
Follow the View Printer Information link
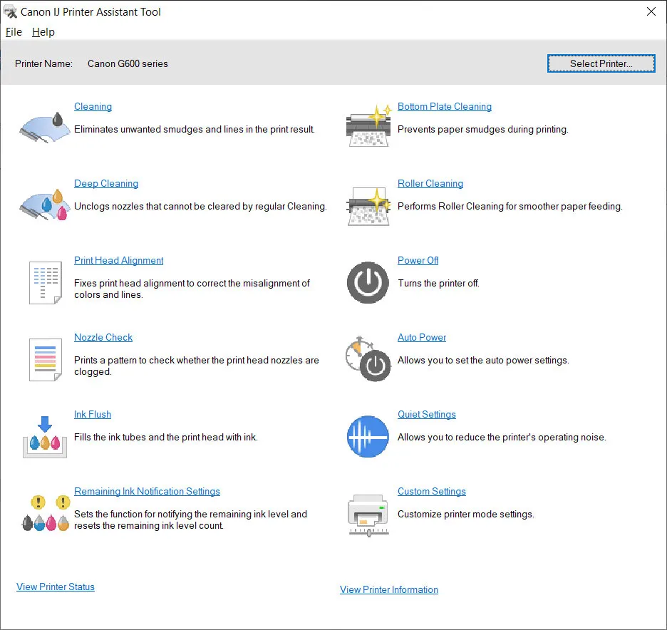point(389,589)
